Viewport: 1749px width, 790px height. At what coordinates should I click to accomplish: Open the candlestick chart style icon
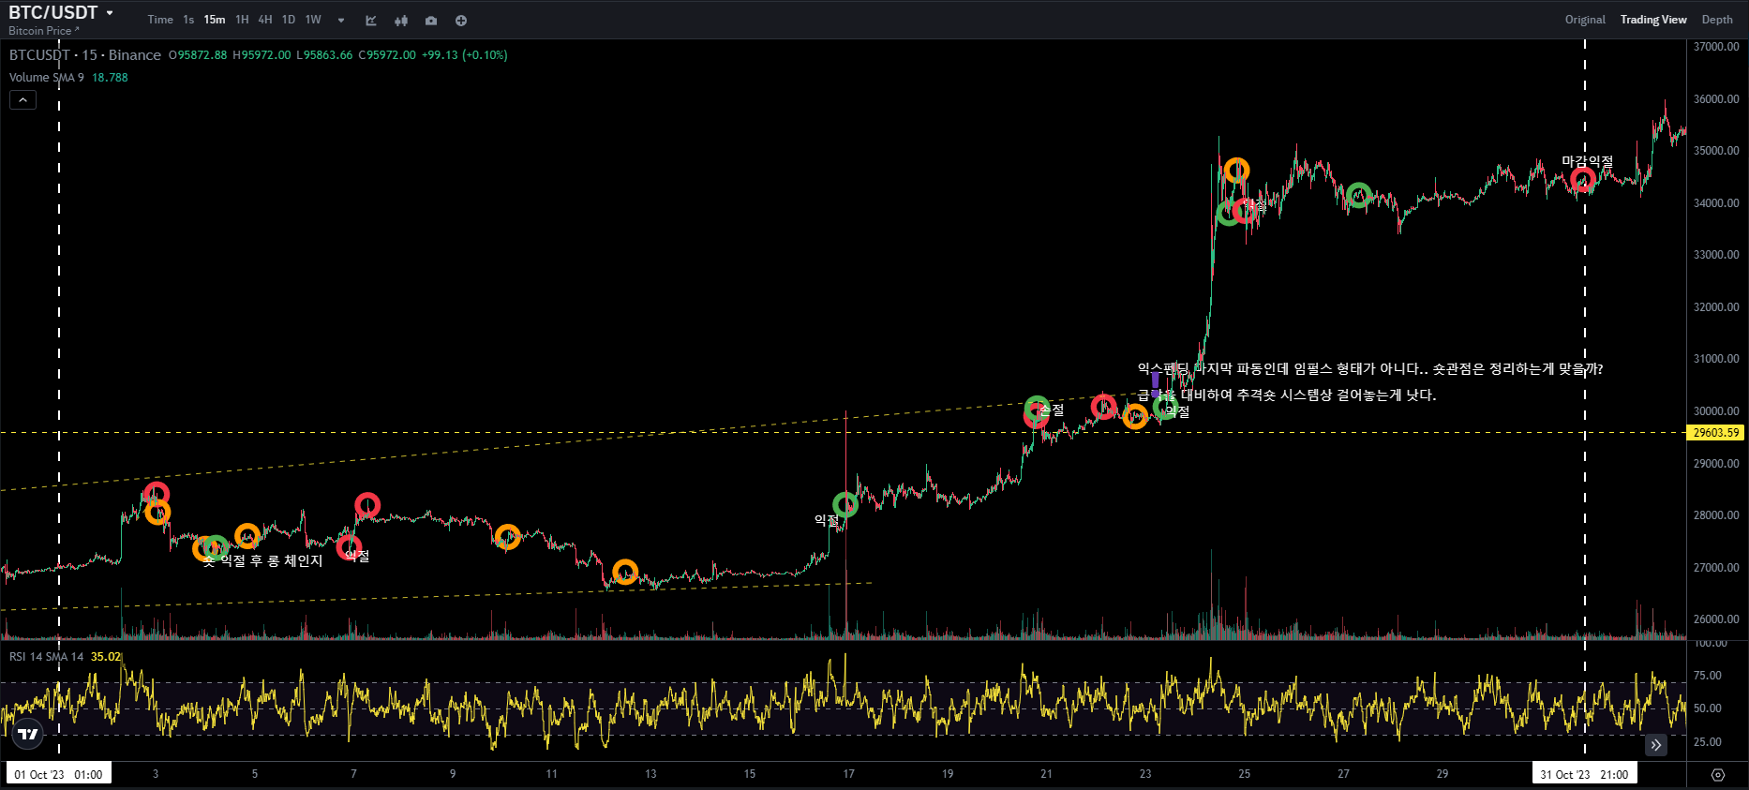401,21
